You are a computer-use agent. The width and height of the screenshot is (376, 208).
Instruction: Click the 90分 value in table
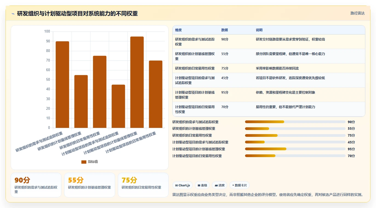point(225,39)
